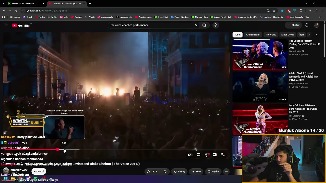Open the Google bookmark
The width and height of the screenshot is (326, 183).
click(15, 17)
